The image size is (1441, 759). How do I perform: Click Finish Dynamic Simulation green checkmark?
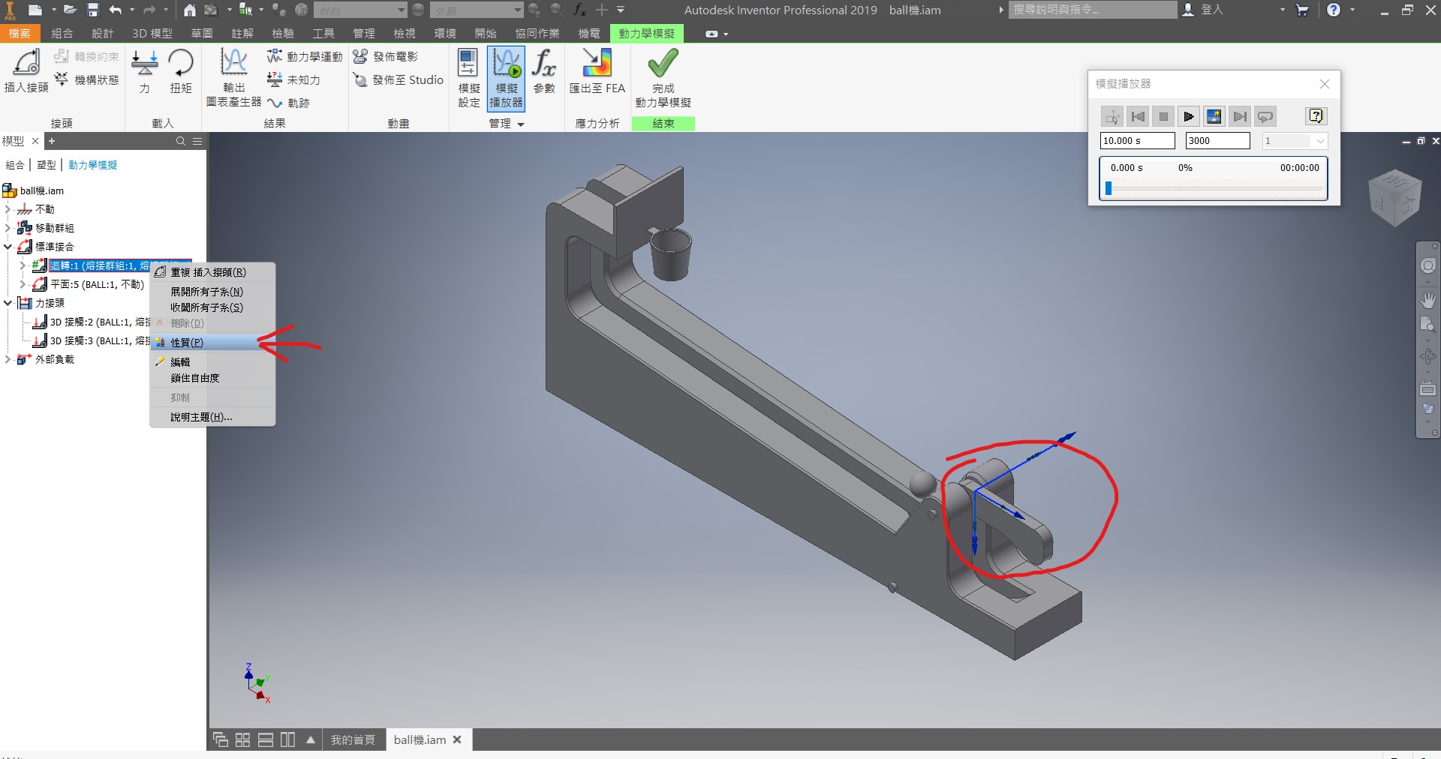[663, 64]
